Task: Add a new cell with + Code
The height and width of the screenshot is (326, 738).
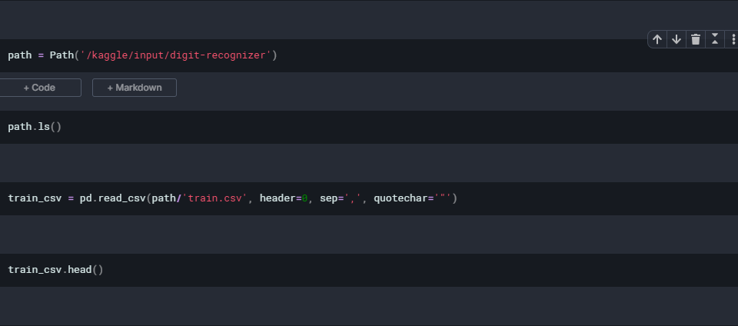Action: point(40,88)
